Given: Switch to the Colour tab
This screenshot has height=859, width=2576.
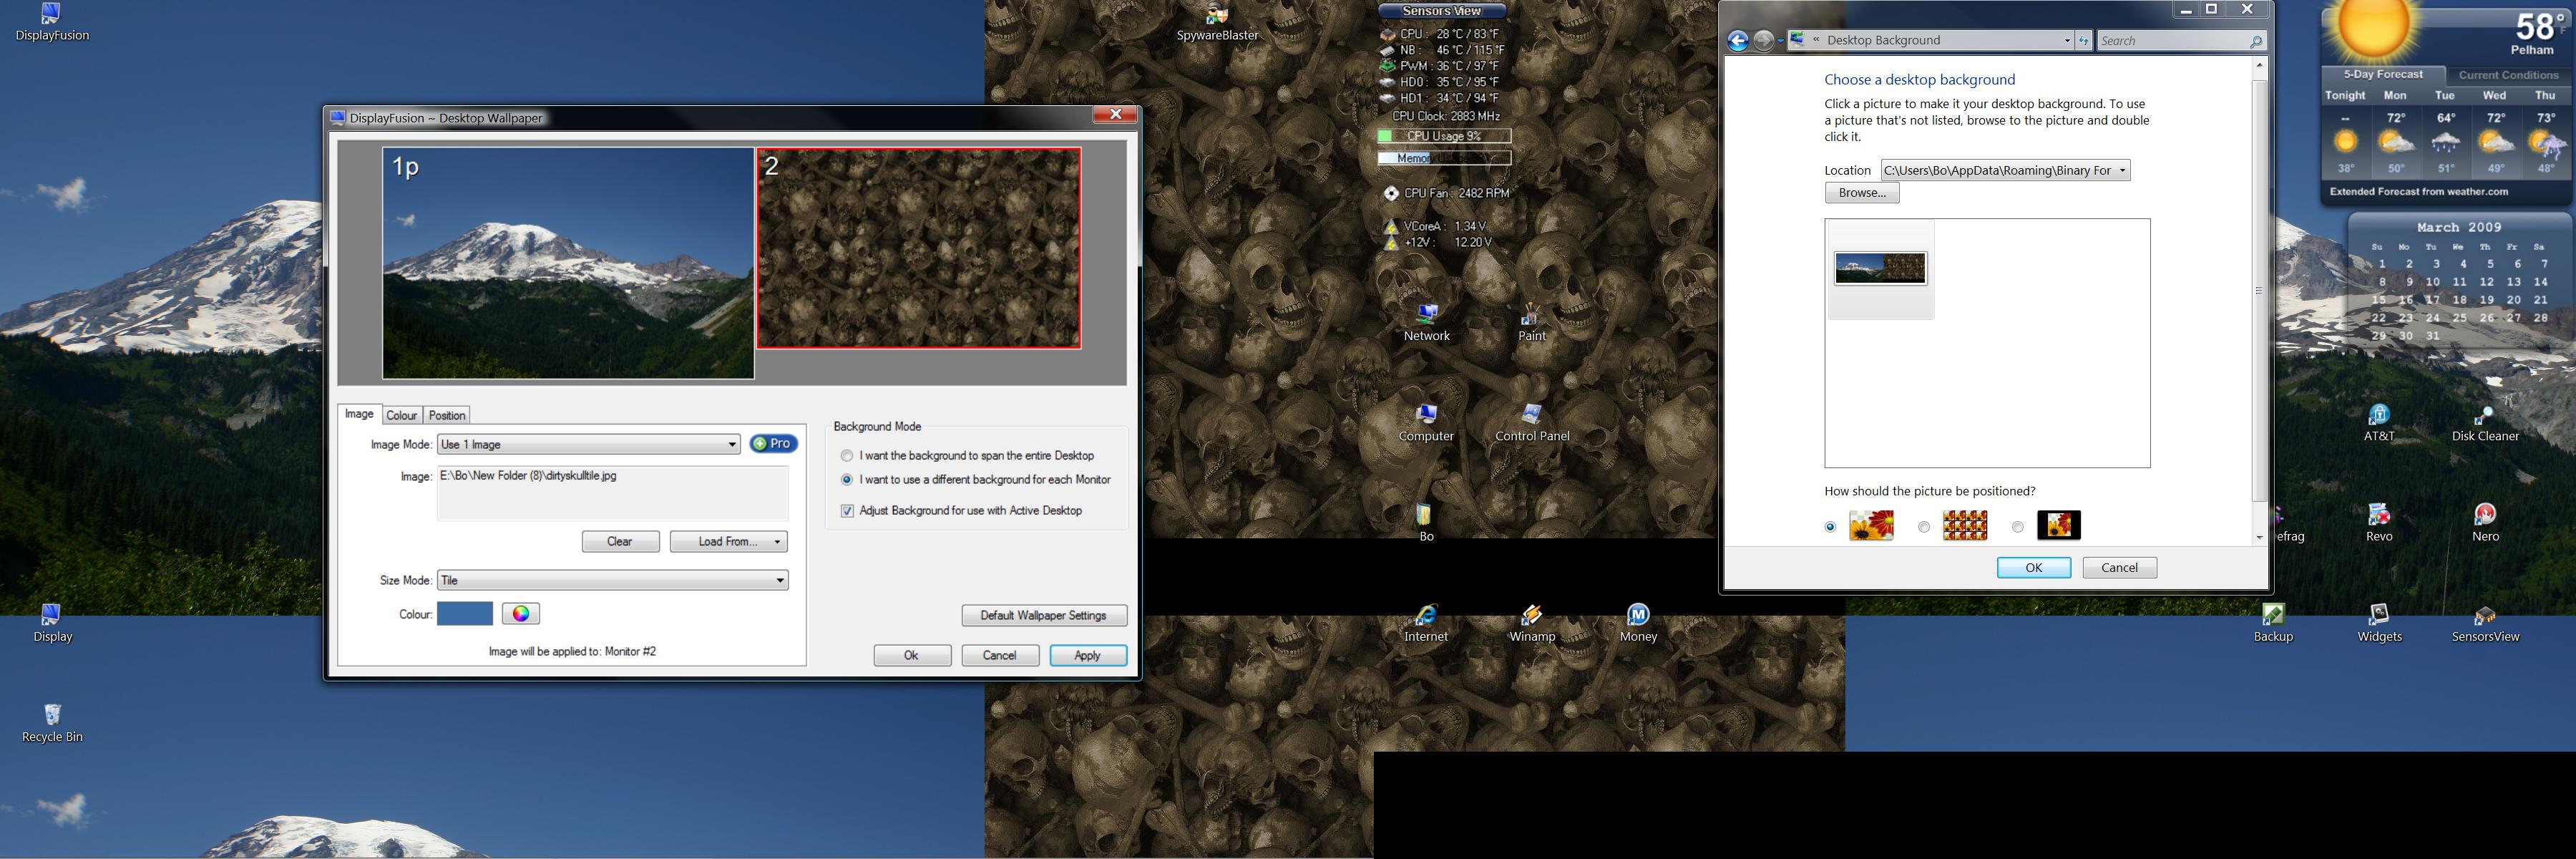Looking at the screenshot, I should [x=401, y=416].
